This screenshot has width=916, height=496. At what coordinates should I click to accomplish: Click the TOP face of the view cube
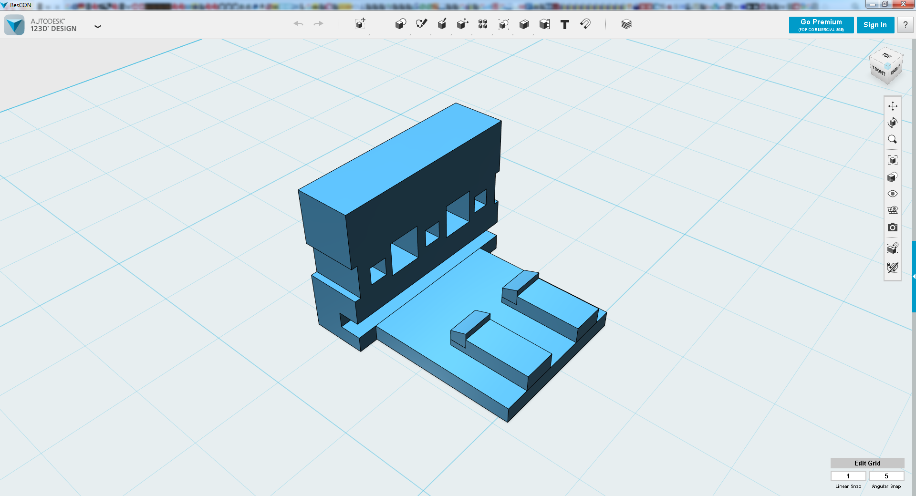coord(886,56)
